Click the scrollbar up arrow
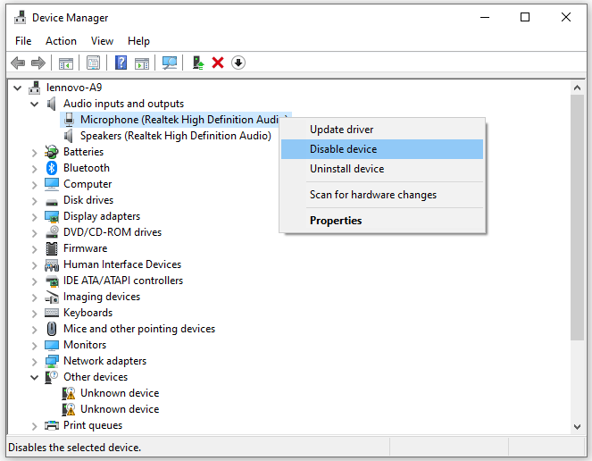This screenshot has width=592, height=461. point(577,88)
